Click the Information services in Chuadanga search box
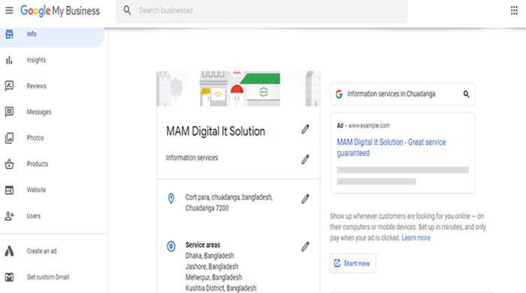The height and width of the screenshot is (293, 526). pyautogui.click(x=403, y=94)
